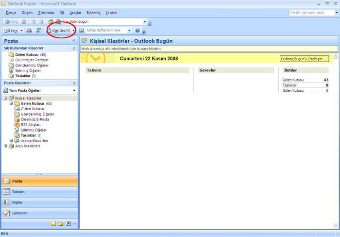Open the Görünüm menu
This screenshot has height=237, width=340.
point(46,13)
